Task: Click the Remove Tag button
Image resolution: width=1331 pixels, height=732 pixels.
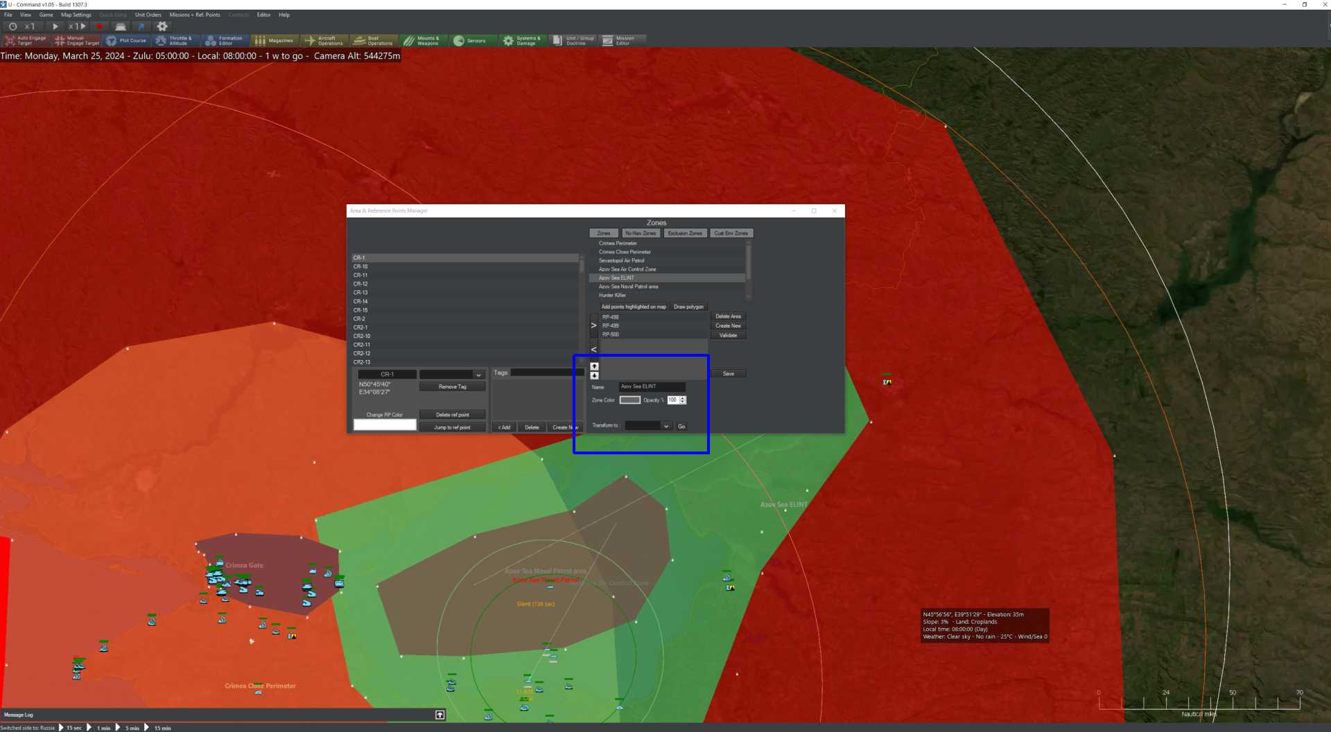Action: (x=452, y=387)
